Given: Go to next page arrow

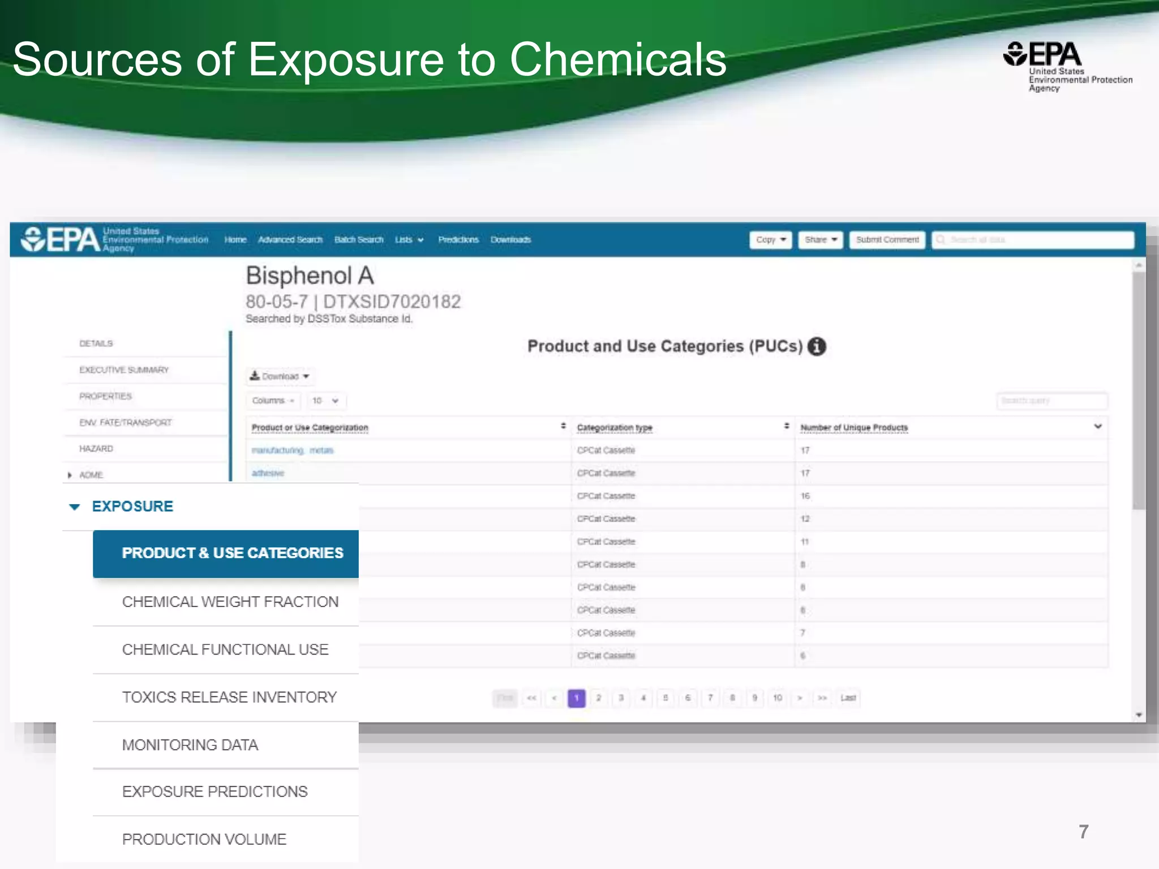Looking at the screenshot, I should [800, 698].
